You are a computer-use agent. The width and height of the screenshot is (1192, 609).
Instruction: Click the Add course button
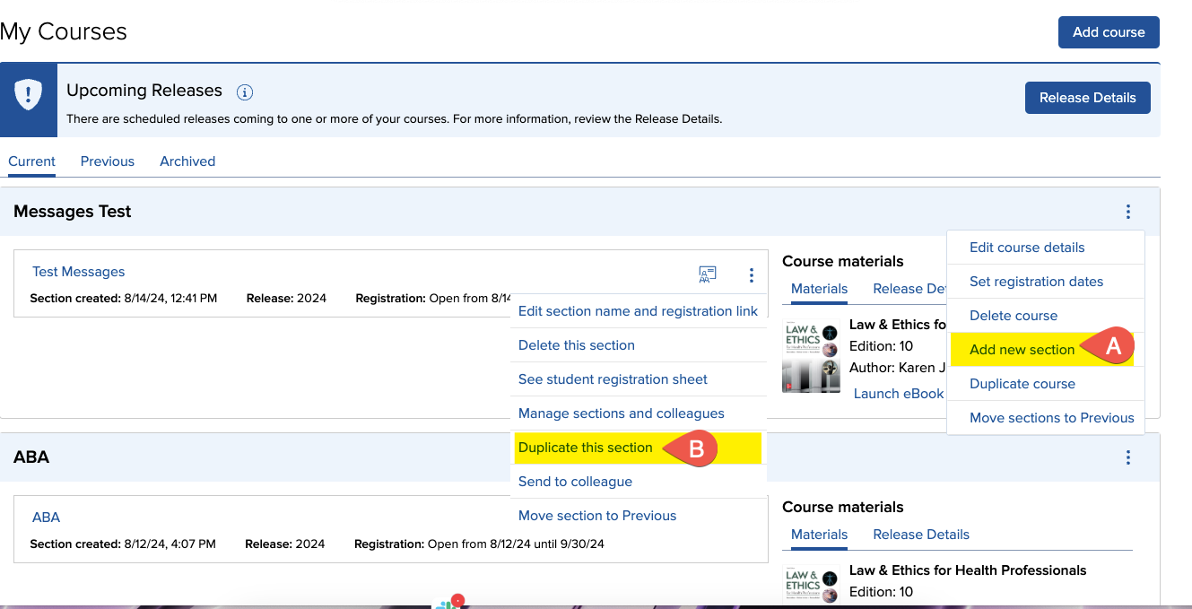pos(1109,32)
